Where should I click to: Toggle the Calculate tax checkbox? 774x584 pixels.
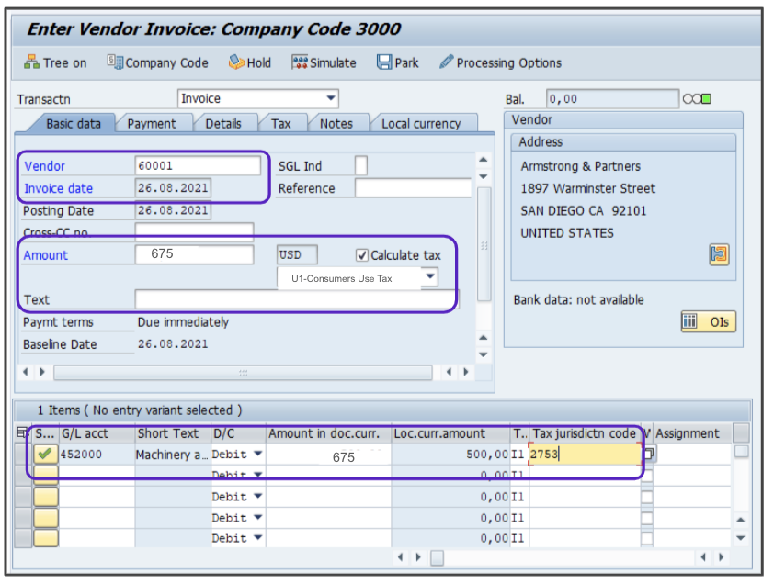(x=362, y=255)
